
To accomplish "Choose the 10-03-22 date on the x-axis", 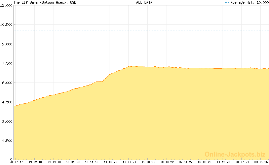I will (x=167, y=162).
